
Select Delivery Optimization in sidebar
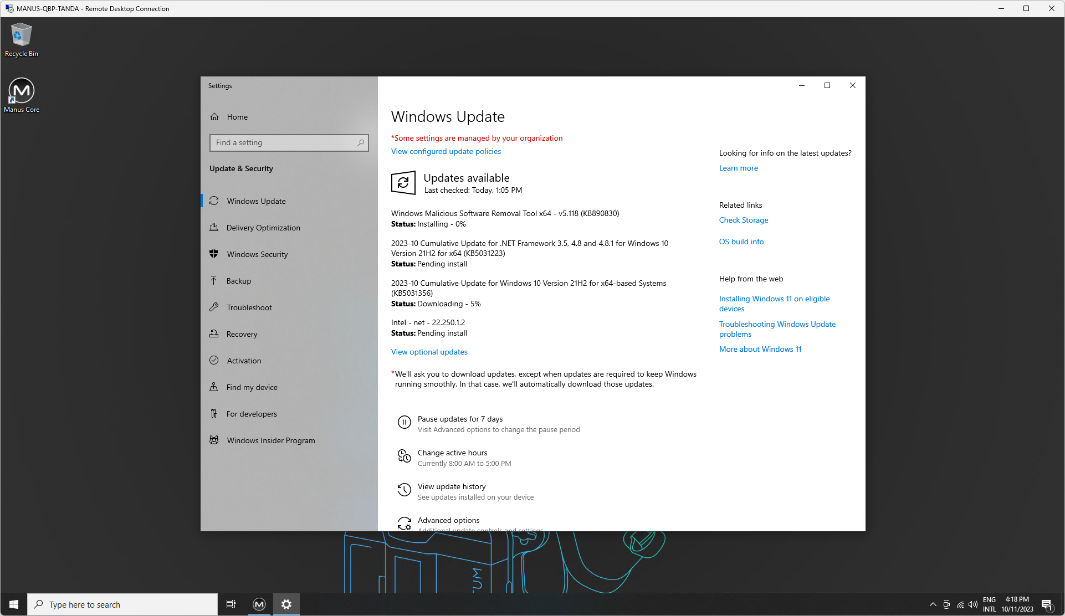coord(263,228)
